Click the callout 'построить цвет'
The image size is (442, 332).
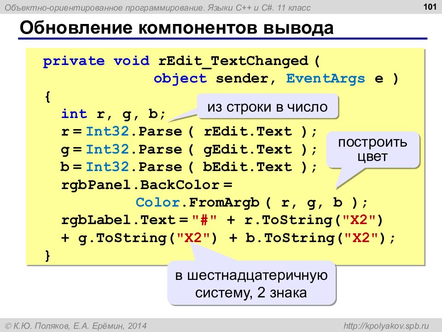[x=372, y=149]
